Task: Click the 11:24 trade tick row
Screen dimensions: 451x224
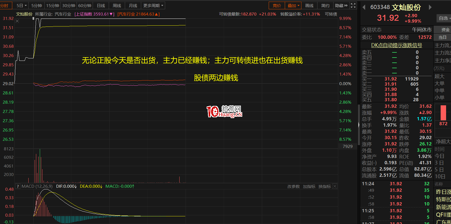Action: pyautogui.click(x=396, y=184)
